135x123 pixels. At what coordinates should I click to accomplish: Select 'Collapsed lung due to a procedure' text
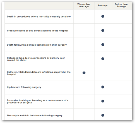click(36, 59)
